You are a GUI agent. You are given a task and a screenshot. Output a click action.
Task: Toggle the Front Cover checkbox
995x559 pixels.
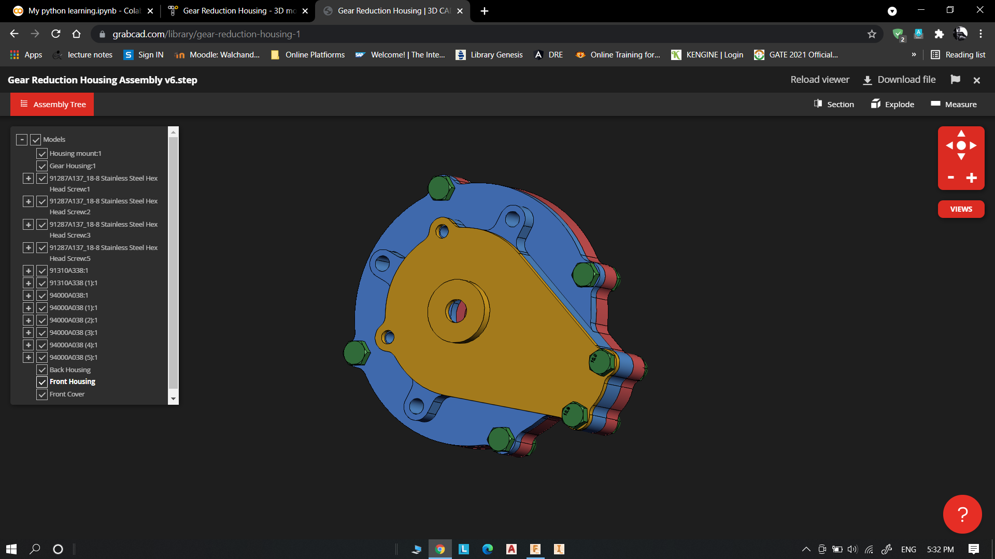pos(42,394)
